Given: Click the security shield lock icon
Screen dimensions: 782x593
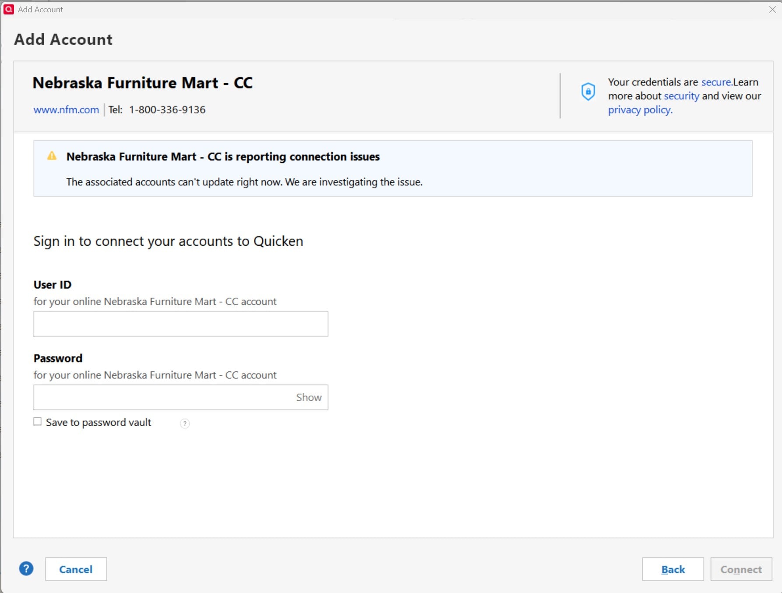Looking at the screenshot, I should pyautogui.click(x=588, y=92).
